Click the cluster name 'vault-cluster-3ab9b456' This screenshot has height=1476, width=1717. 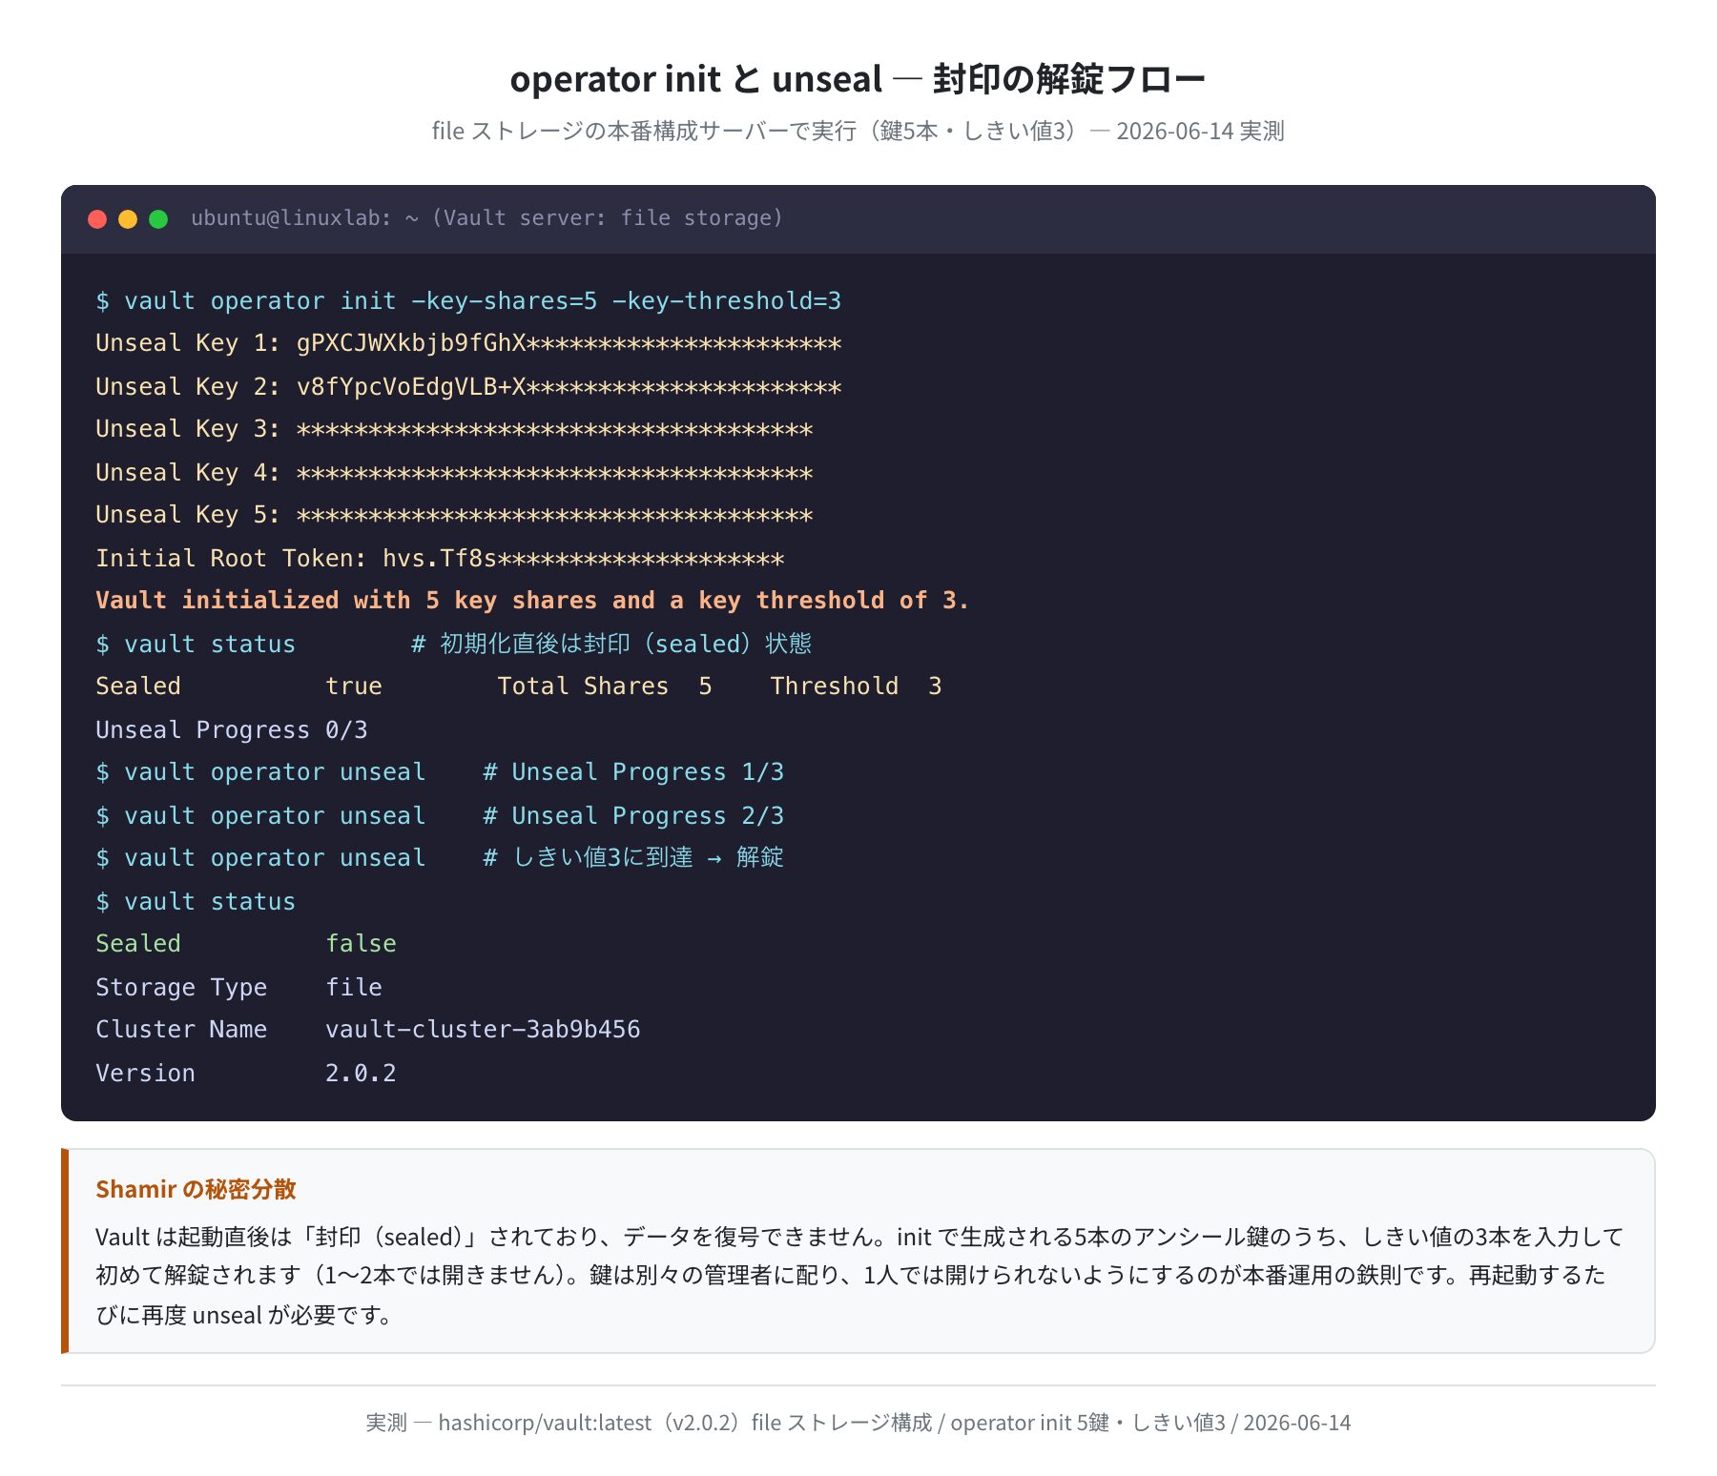[483, 1030]
